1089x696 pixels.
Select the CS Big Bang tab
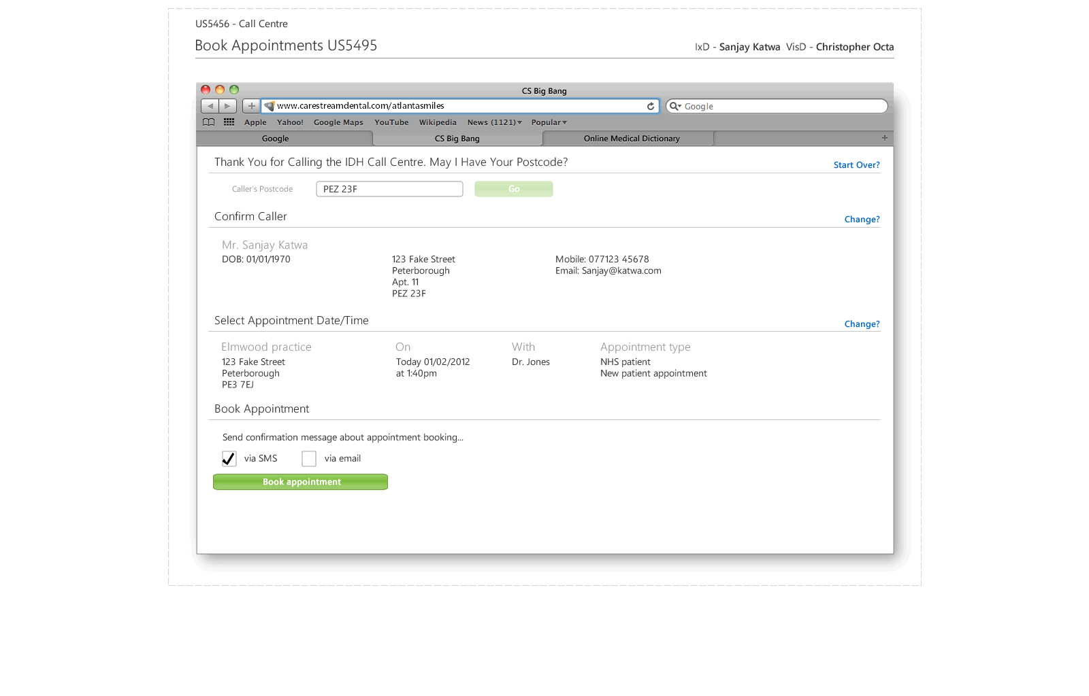tap(457, 139)
